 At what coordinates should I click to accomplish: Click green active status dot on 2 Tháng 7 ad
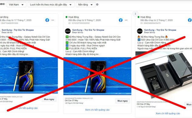coord(138,17)
